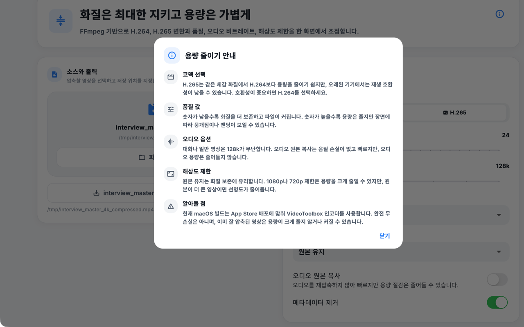524x327 pixels.
Task: Click the compress icon beside the page title
Action: [x=61, y=20]
